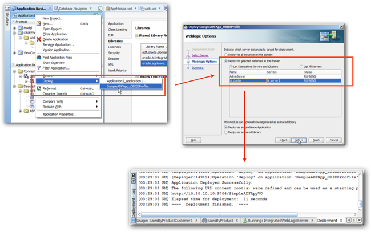Go to Select Server wizard step link

tap(200, 55)
